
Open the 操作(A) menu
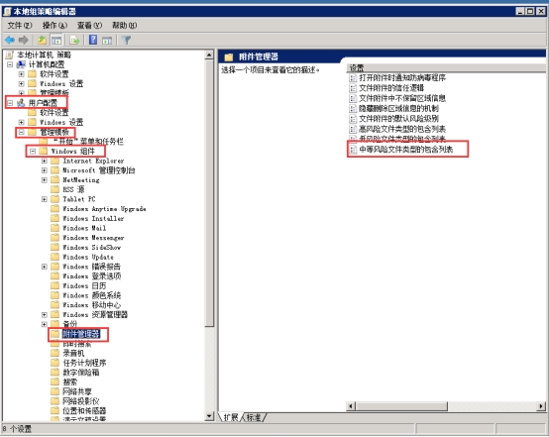click(55, 25)
